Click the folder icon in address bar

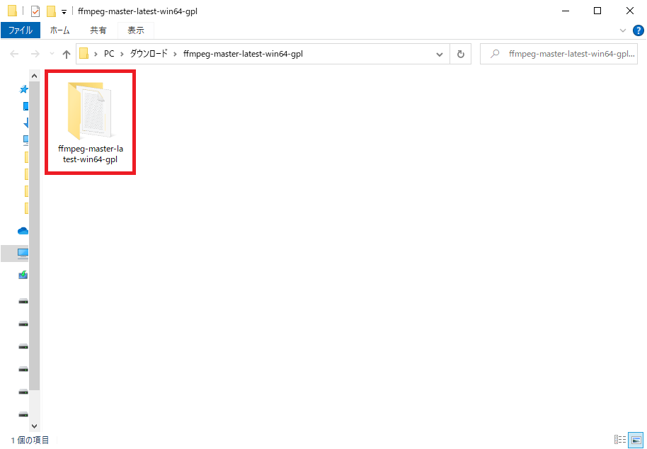[x=84, y=54]
